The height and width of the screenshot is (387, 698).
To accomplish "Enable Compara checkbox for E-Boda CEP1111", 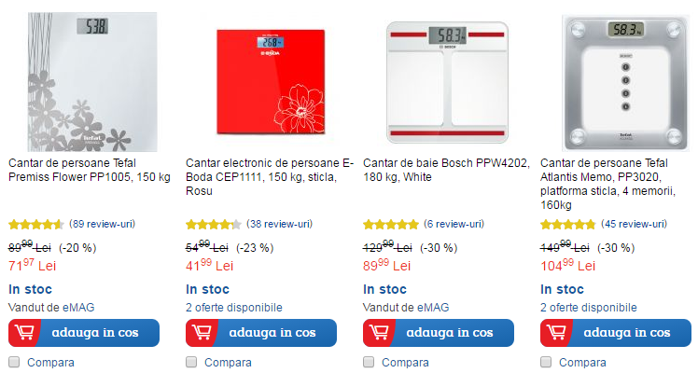I will pyautogui.click(x=191, y=362).
